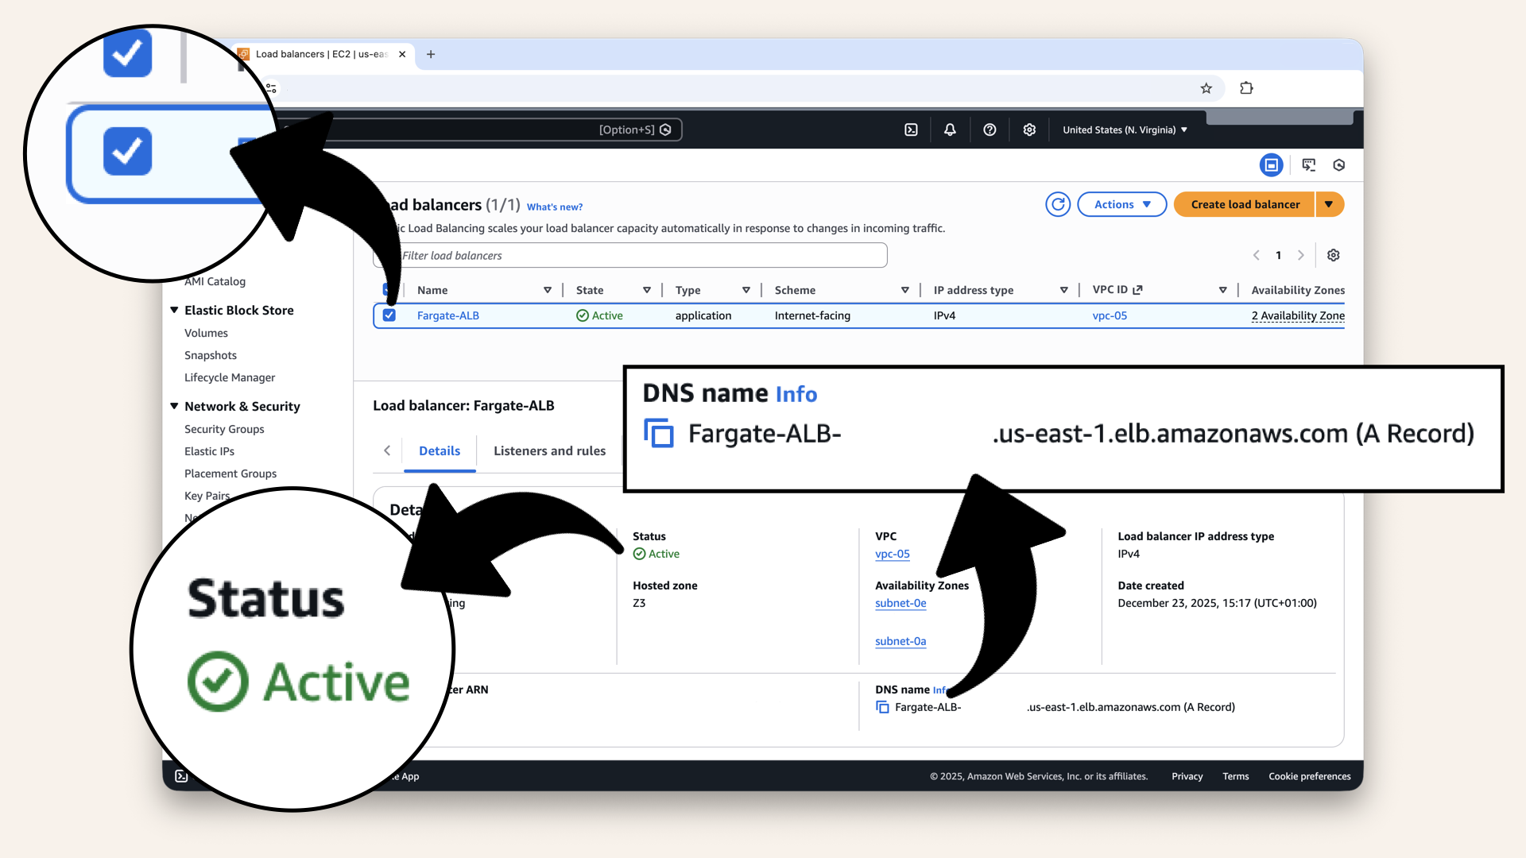Open subnet-0e availability zone link
The image size is (1526, 858).
click(x=900, y=603)
